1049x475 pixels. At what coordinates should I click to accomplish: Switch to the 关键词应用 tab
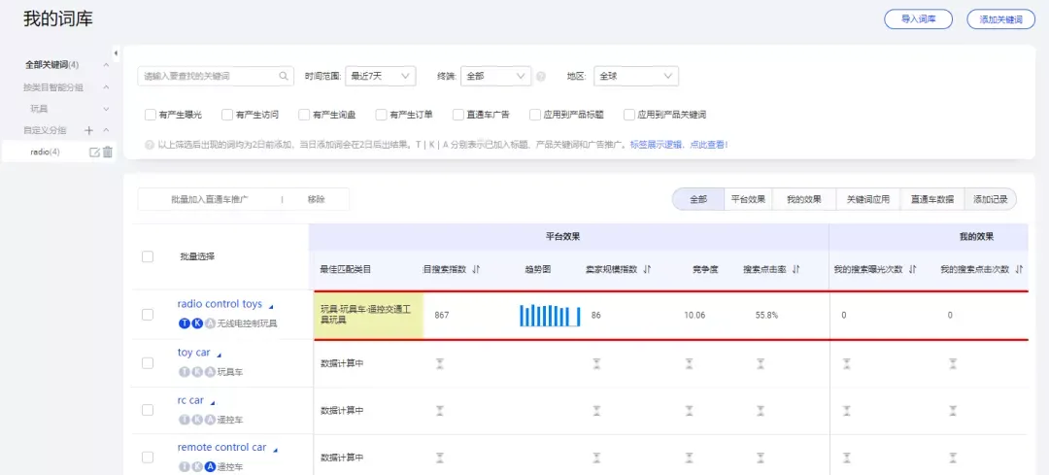[x=867, y=199]
